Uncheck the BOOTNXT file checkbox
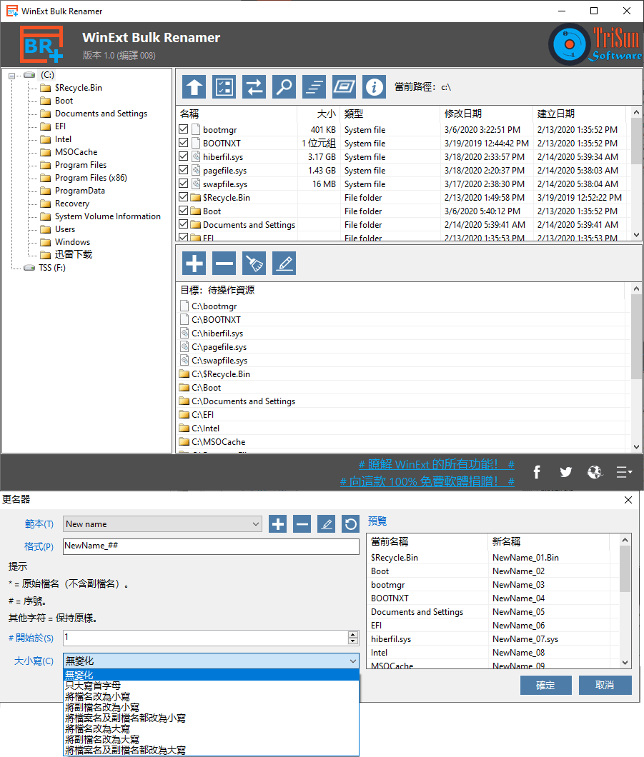Screen dimensions: 644x757 pyautogui.click(x=183, y=142)
